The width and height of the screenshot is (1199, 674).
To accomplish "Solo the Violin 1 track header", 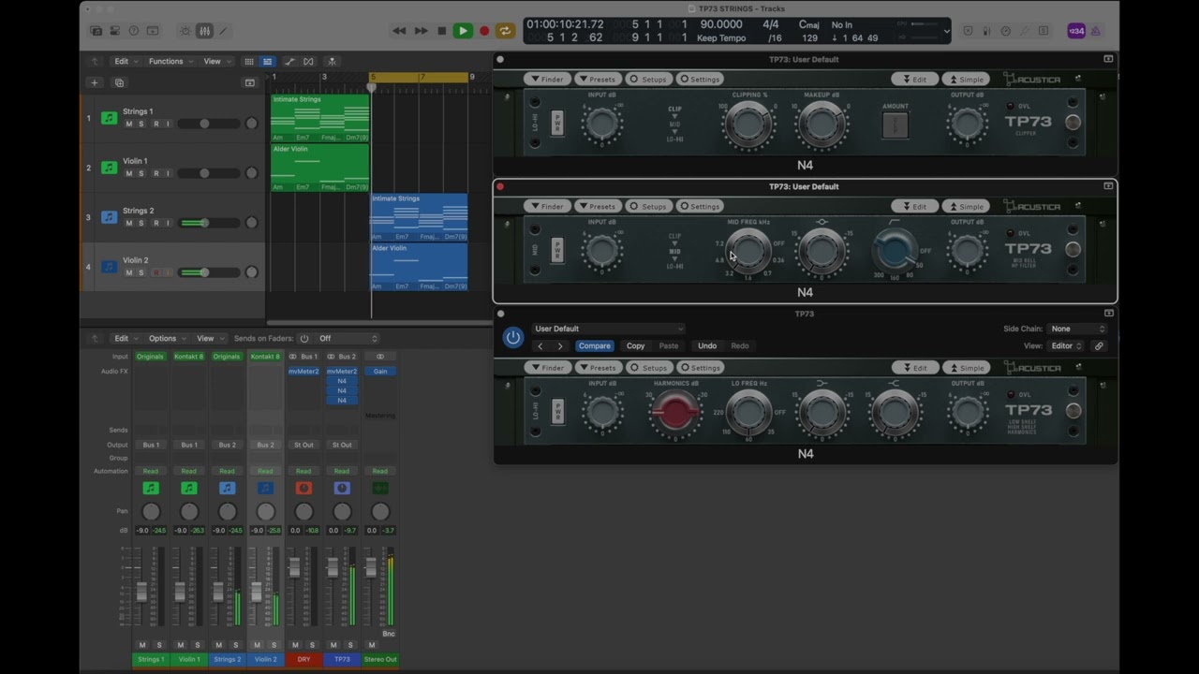I will tap(141, 173).
